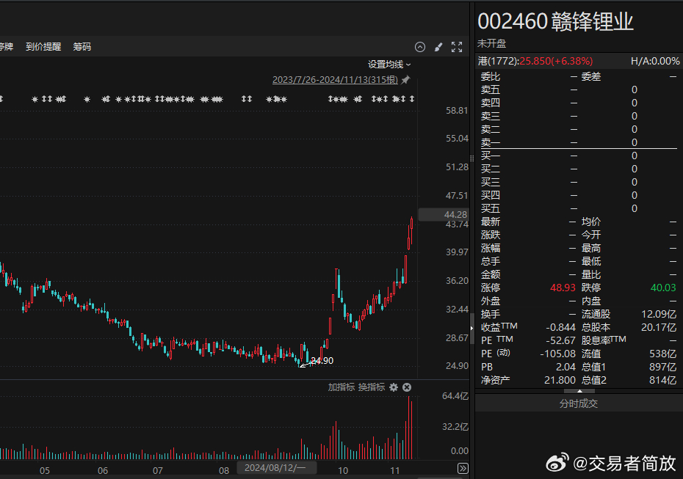683x479 pixels.
Task: Click 流通股 value 12.09亿
Action: coord(659,314)
